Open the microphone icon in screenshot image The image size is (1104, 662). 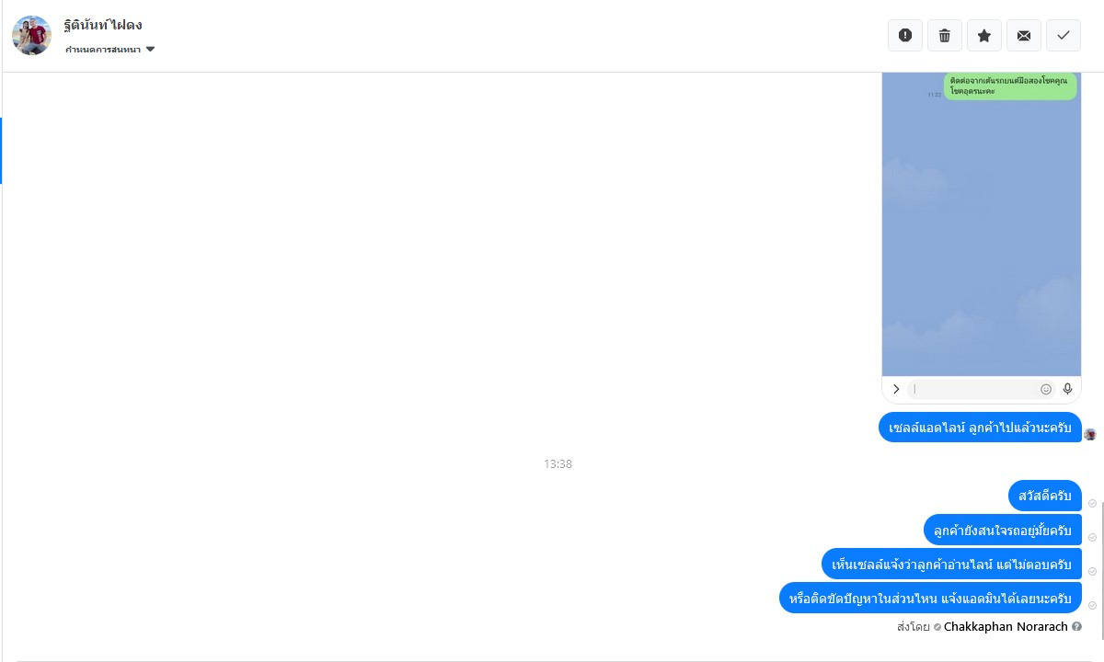1067,389
